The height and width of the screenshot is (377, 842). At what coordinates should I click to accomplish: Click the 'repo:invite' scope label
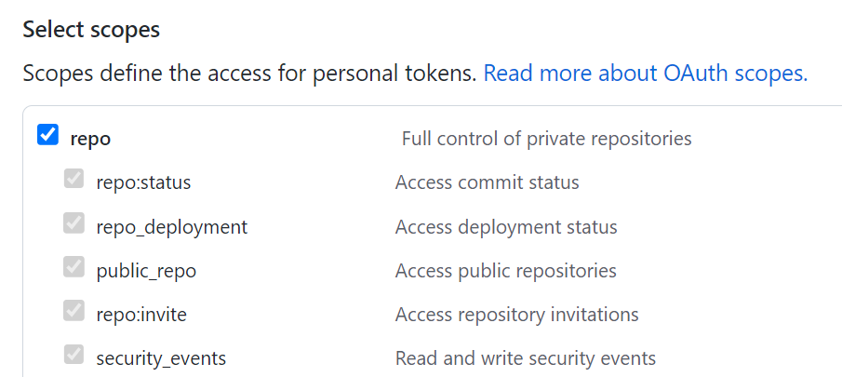pos(141,315)
